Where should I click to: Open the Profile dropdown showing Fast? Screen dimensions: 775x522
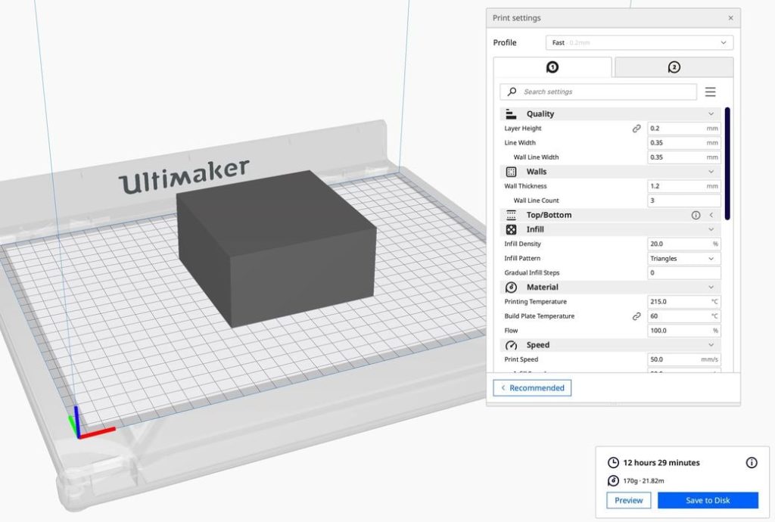(x=640, y=42)
